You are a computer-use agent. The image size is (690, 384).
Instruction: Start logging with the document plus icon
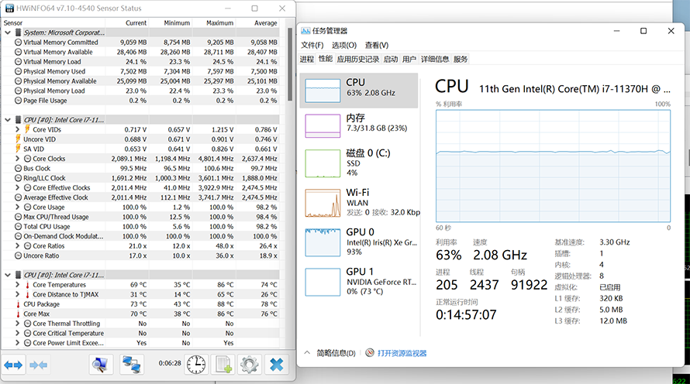click(223, 364)
